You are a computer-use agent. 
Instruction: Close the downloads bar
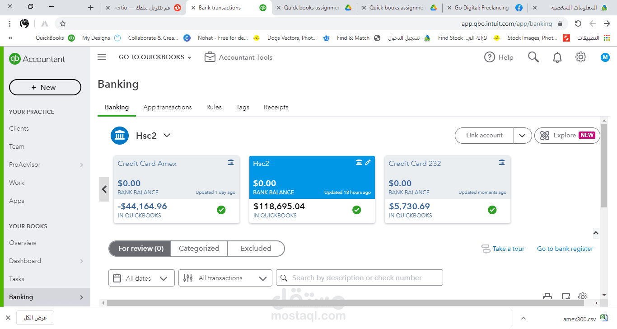(8, 318)
